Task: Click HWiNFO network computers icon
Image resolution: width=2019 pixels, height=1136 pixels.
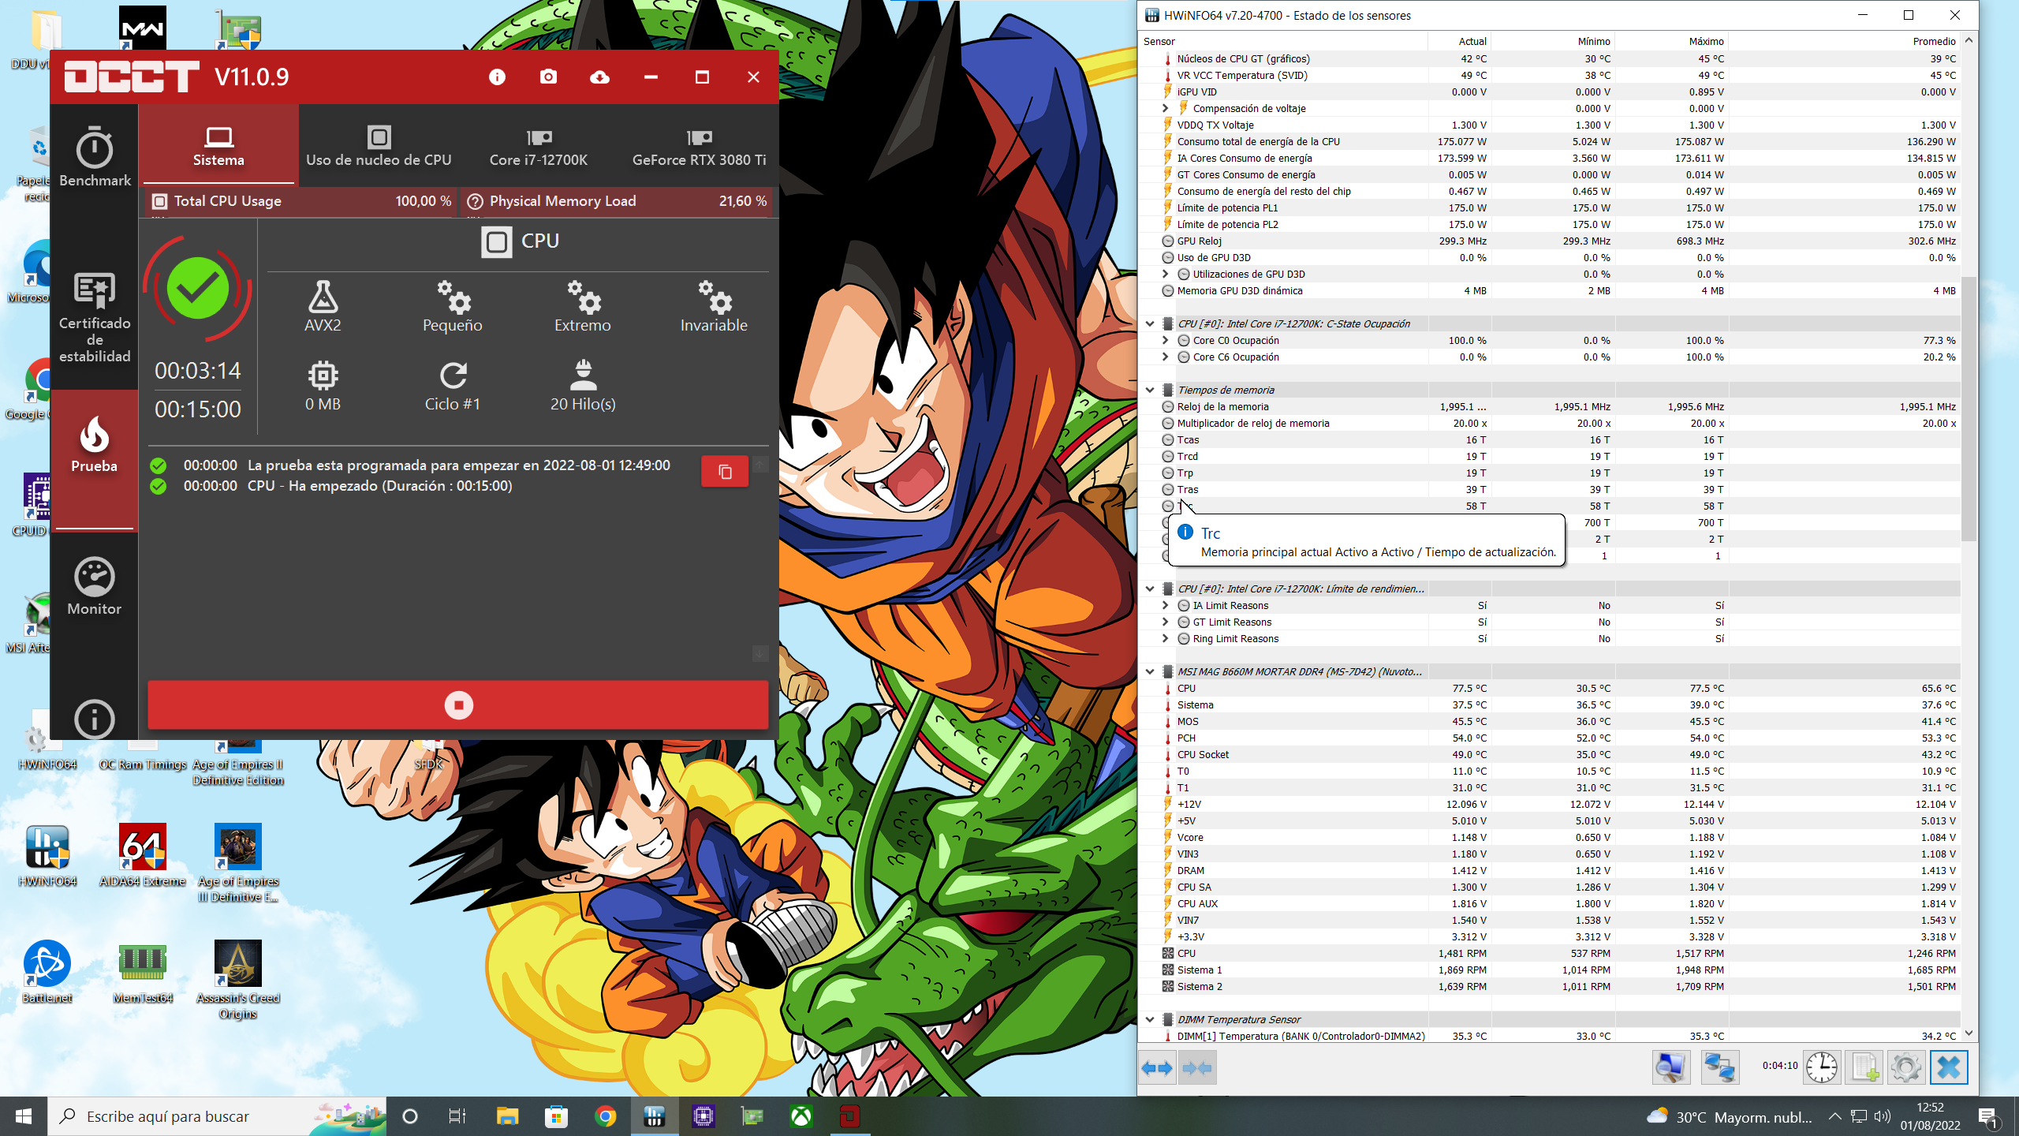Action: pyautogui.click(x=1719, y=1067)
